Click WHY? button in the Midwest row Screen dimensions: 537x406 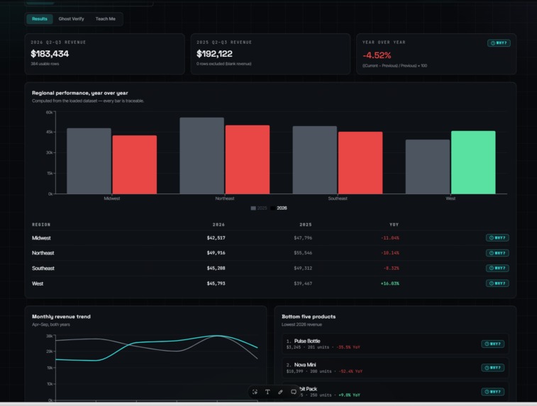(497, 237)
